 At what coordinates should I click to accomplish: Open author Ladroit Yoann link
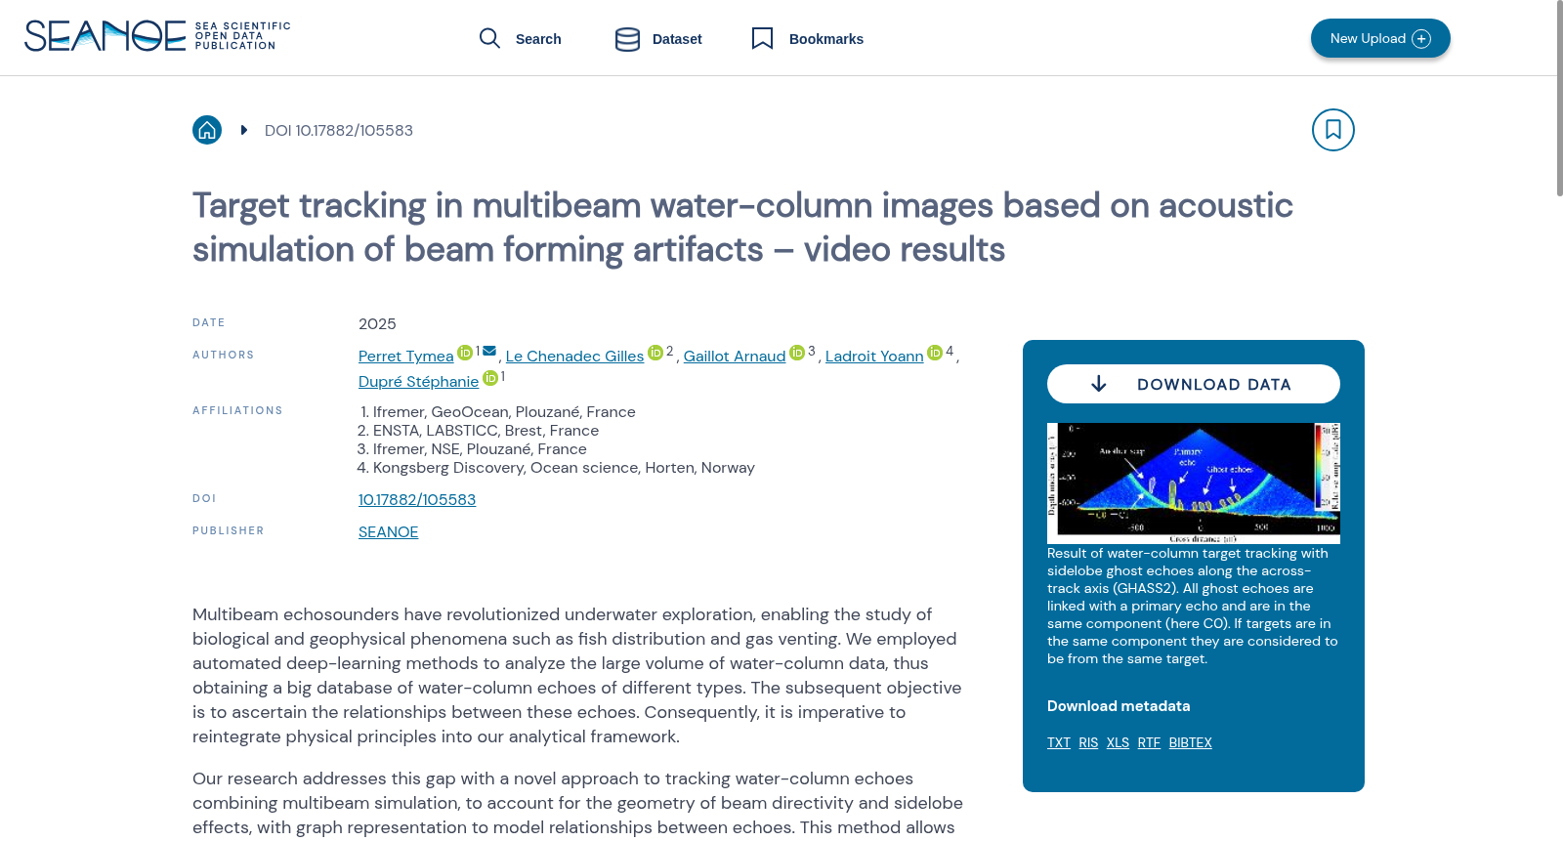tap(874, 357)
